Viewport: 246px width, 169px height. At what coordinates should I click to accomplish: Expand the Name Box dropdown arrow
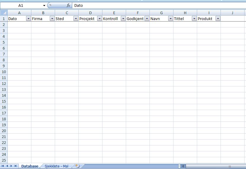[x=44, y=6]
